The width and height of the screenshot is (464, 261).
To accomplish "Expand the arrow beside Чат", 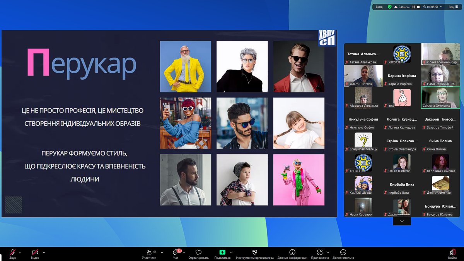I will pyautogui.click(x=184, y=252).
